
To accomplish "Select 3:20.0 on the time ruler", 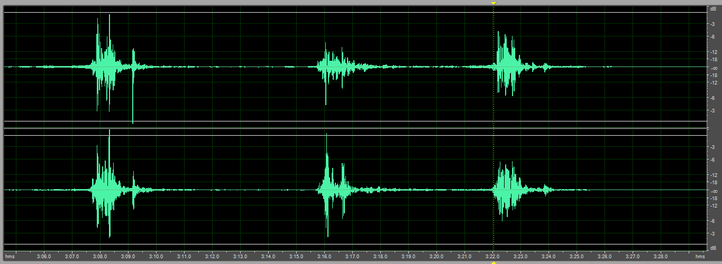I will click(436, 257).
